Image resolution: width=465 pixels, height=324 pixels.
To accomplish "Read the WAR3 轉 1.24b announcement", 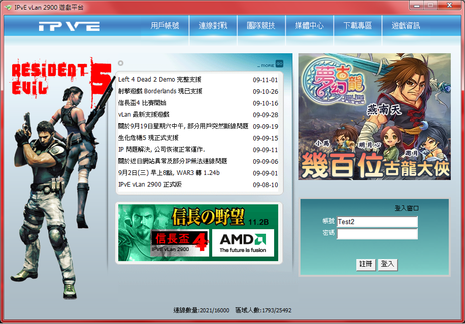I will [169, 173].
